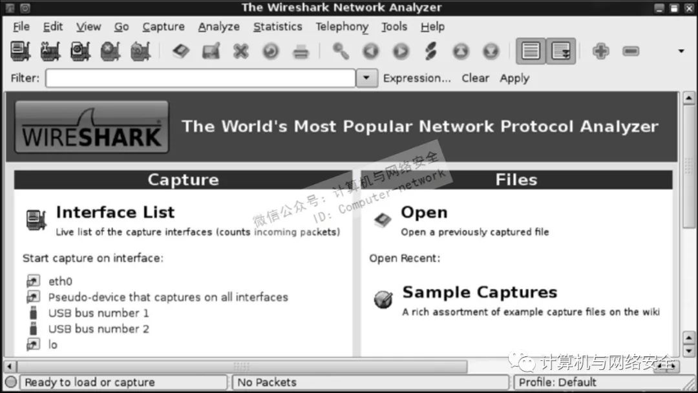Click the No Packets status text
This screenshot has height=393, width=698.
267,382
